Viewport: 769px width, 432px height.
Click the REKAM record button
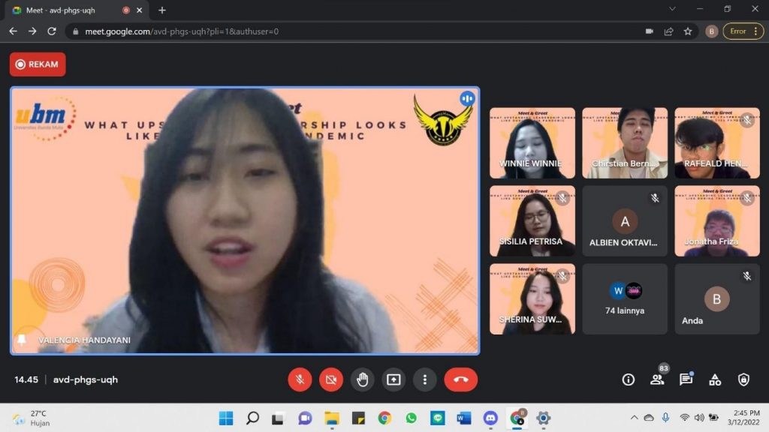pos(38,64)
